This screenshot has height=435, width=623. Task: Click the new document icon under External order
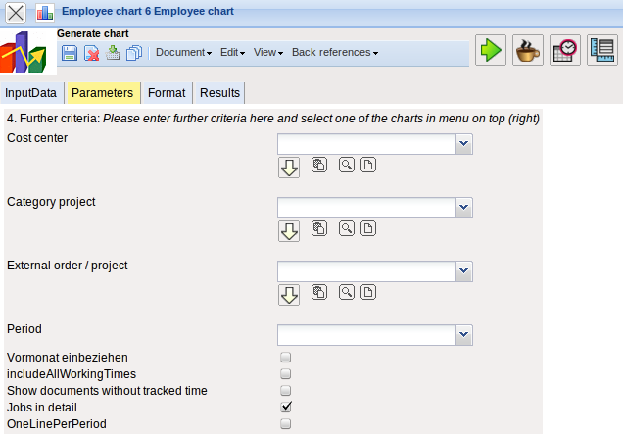click(368, 292)
